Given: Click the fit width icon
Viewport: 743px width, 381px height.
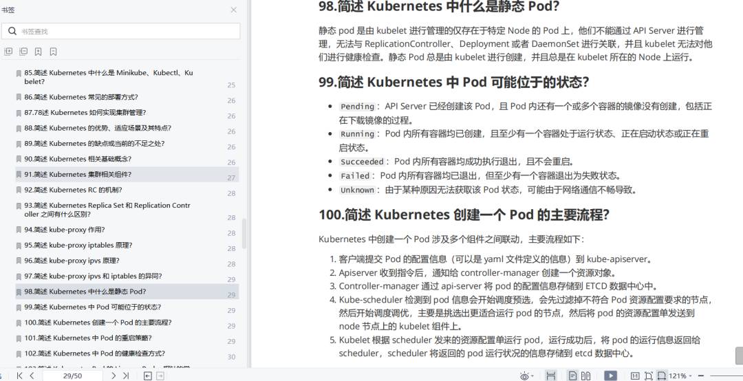Looking at the screenshot, I should click(x=662, y=375).
